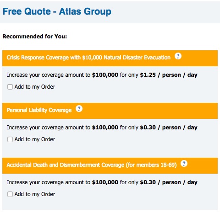This screenshot has width=220, height=213.
Task: Click the Free Quote - Atlas Group title
Action: click(x=57, y=11)
